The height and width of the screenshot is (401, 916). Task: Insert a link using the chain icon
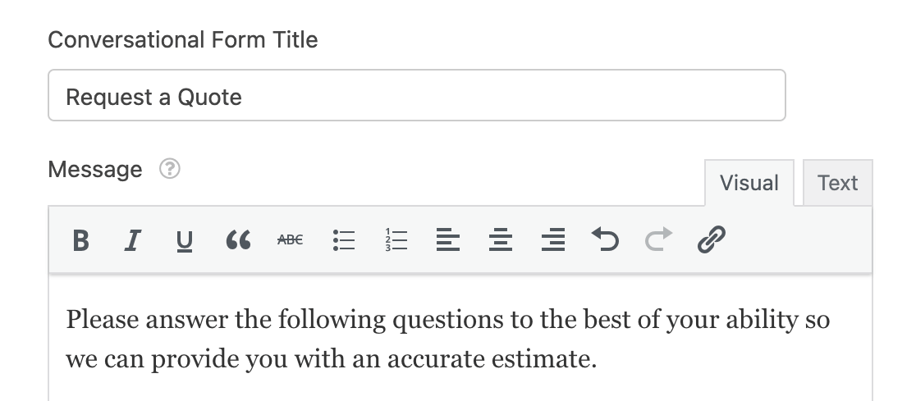712,240
